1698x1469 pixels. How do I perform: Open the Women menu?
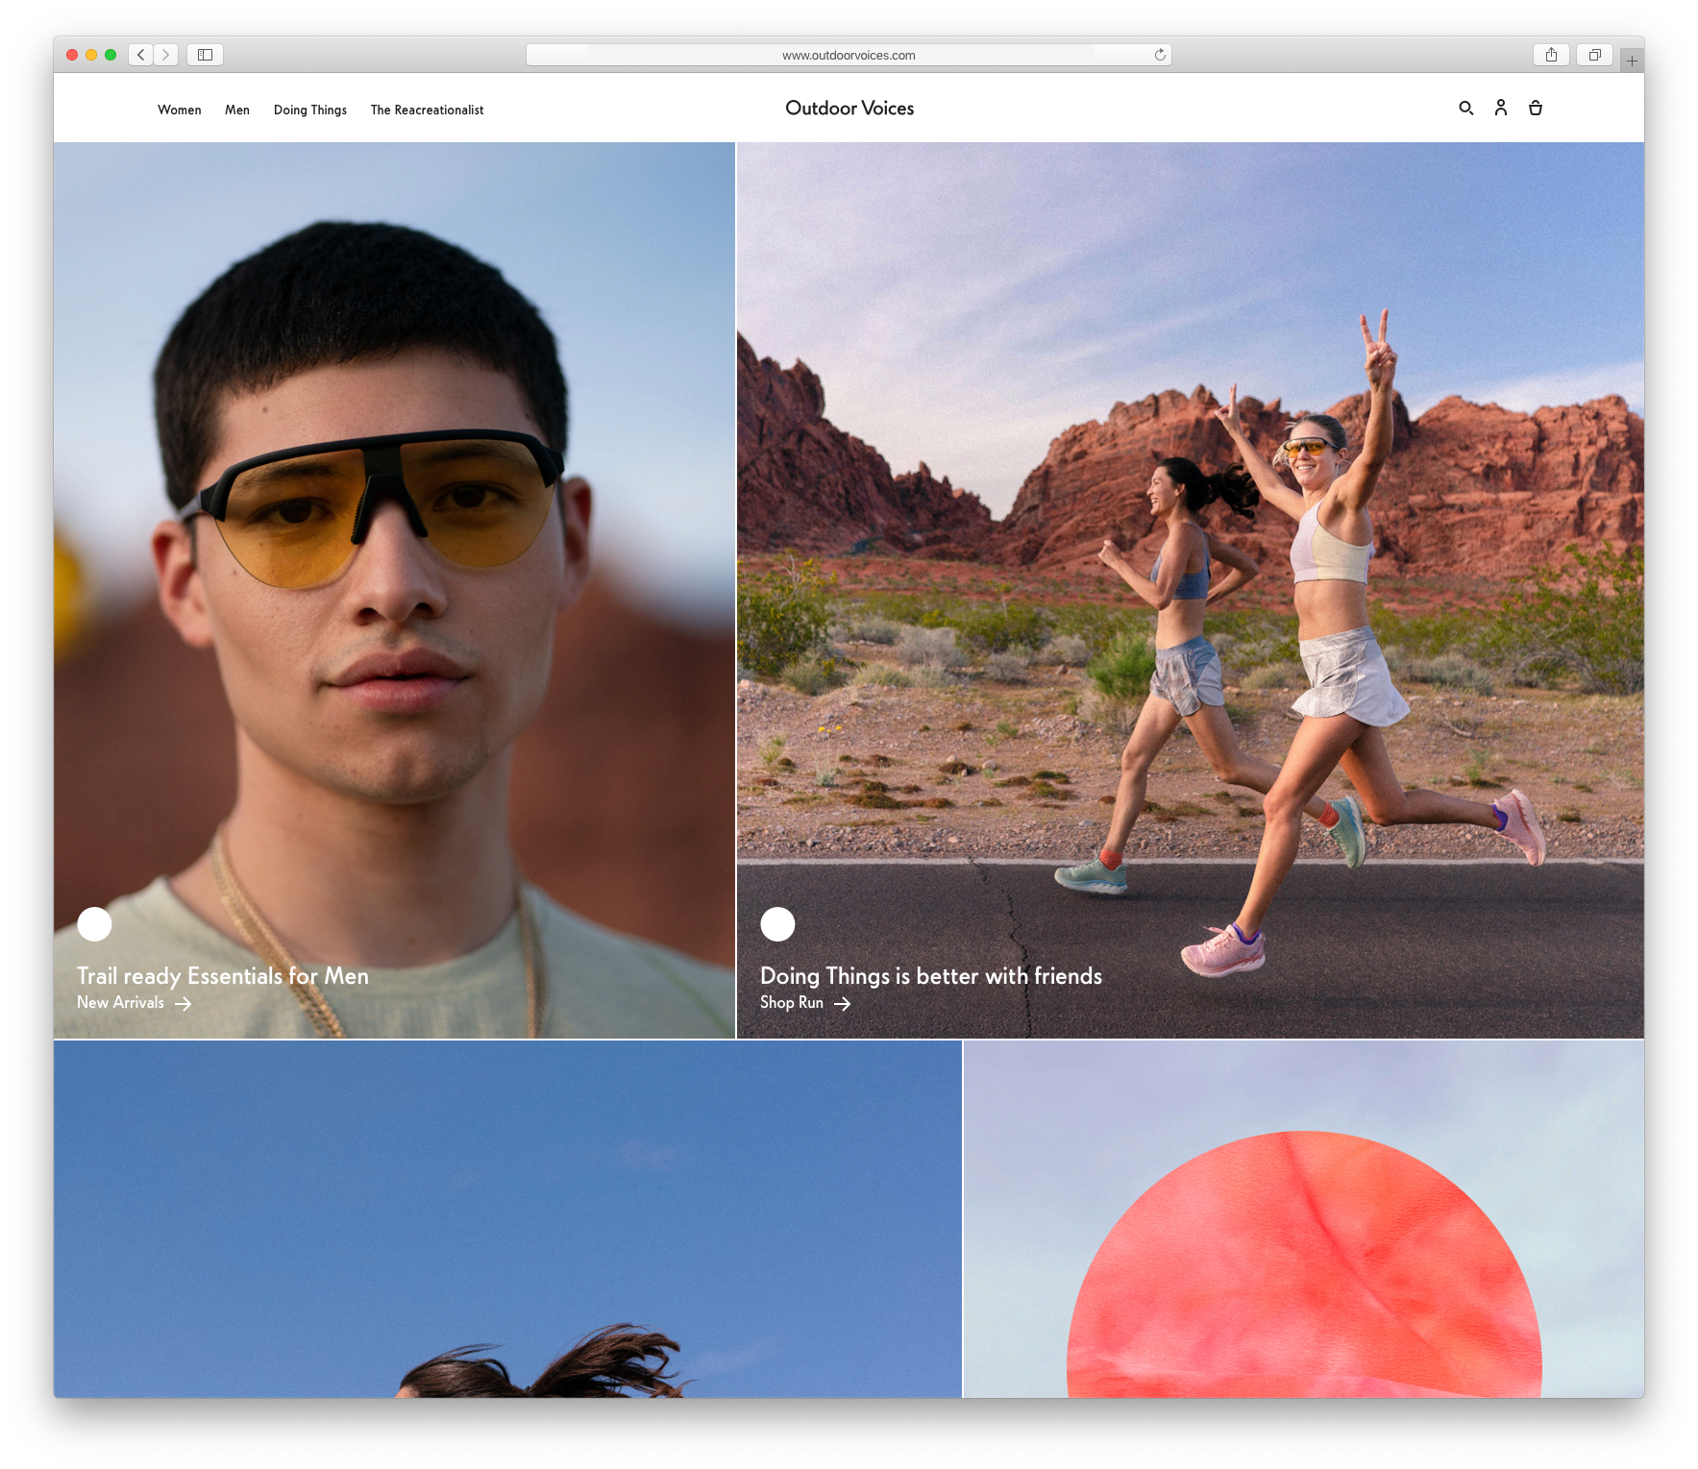coord(180,110)
